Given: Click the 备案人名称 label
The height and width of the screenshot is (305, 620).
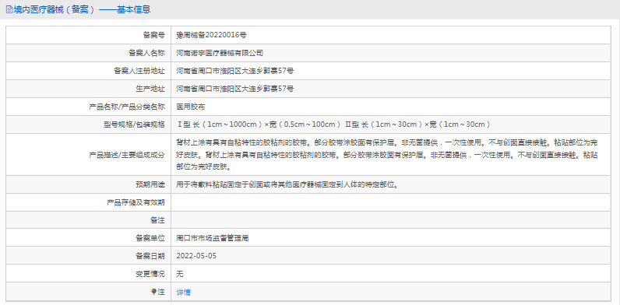Looking at the screenshot, I should 146,53.
